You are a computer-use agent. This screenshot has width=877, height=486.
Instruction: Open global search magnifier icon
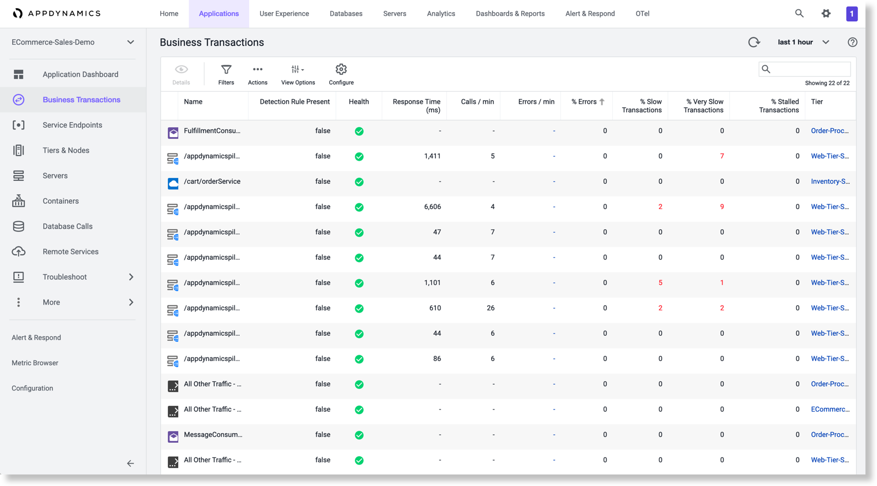[x=799, y=13]
